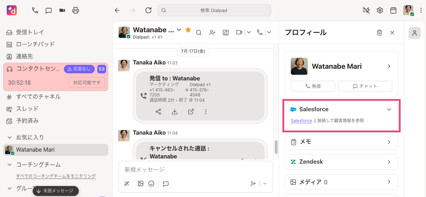Image resolution: width=426 pixels, height=197 pixels.
Task: Add people to conversation icon
Action: pos(212,32)
